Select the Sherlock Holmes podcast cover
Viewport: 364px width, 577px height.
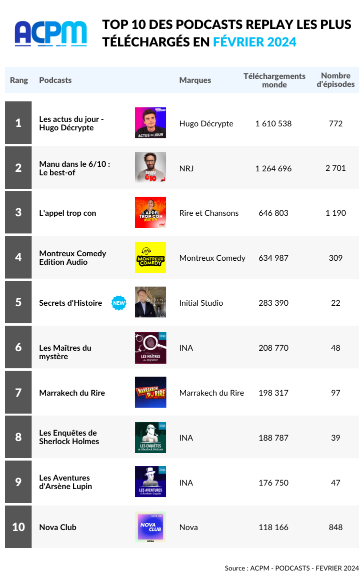coord(150,438)
